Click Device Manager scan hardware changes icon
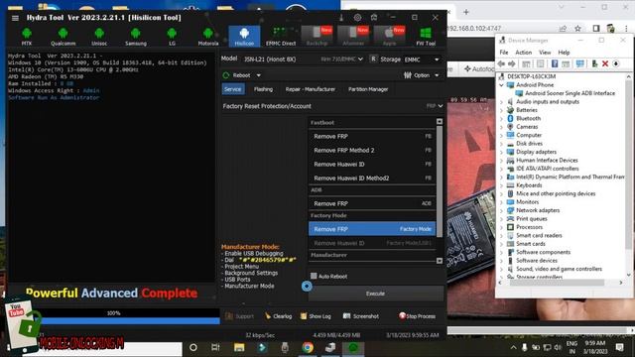The width and height of the screenshot is (635, 357). [579, 63]
